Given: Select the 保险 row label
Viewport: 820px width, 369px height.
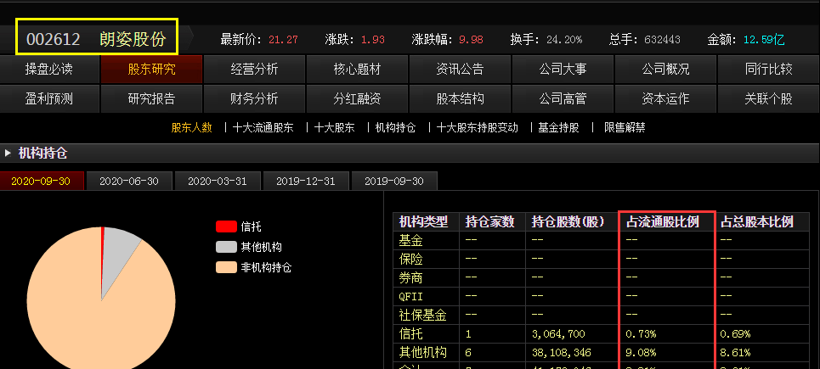Looking at the screenshot, I should pos(410,260).
